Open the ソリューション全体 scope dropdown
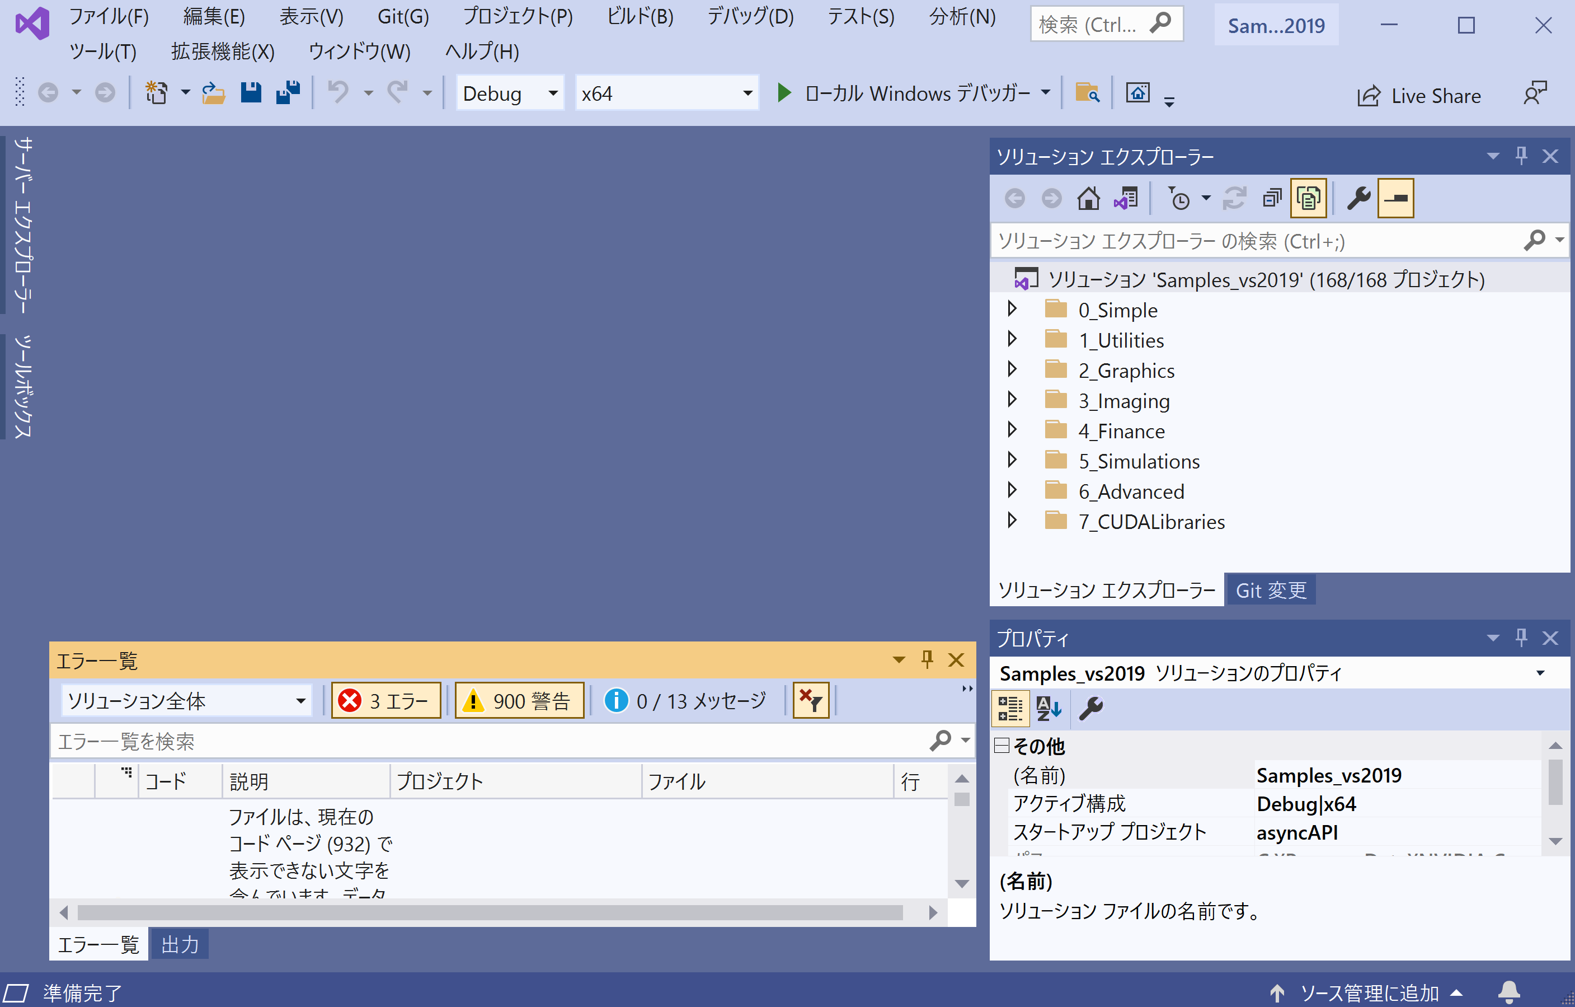Screen dimensions: 1575x1007 point(186,701)
